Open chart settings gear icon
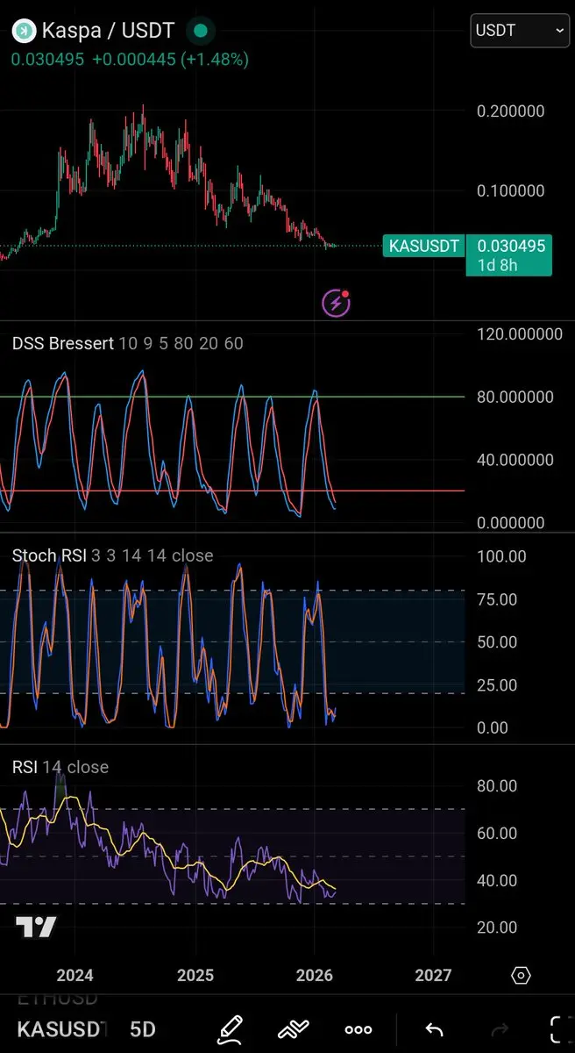 pyautogui.click(x=521, y=975)
